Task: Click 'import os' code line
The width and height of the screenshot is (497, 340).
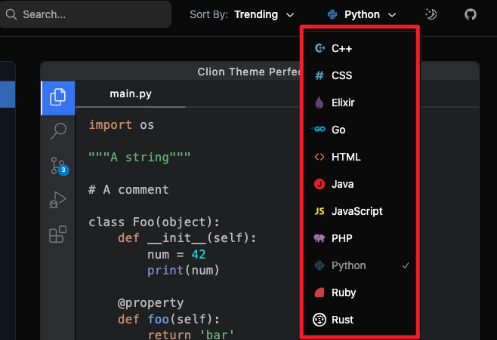Action: (x=122, y=125)
